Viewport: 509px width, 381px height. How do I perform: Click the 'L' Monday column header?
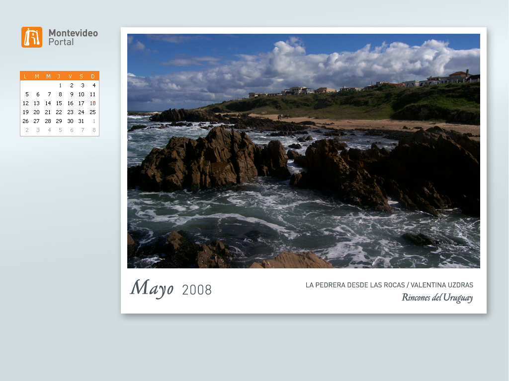pyautogui.click(x=25, y=76)
